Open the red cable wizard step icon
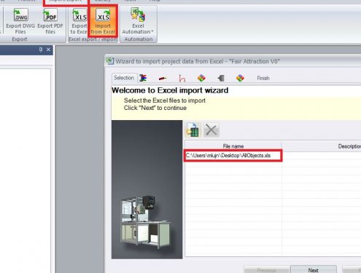 coord(163,78)
